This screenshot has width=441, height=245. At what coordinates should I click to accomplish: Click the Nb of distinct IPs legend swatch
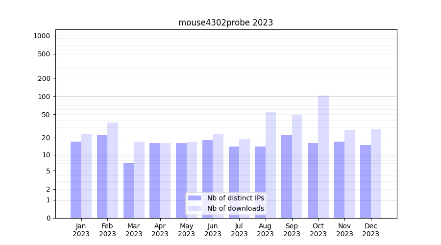click(x=195, y=198)
